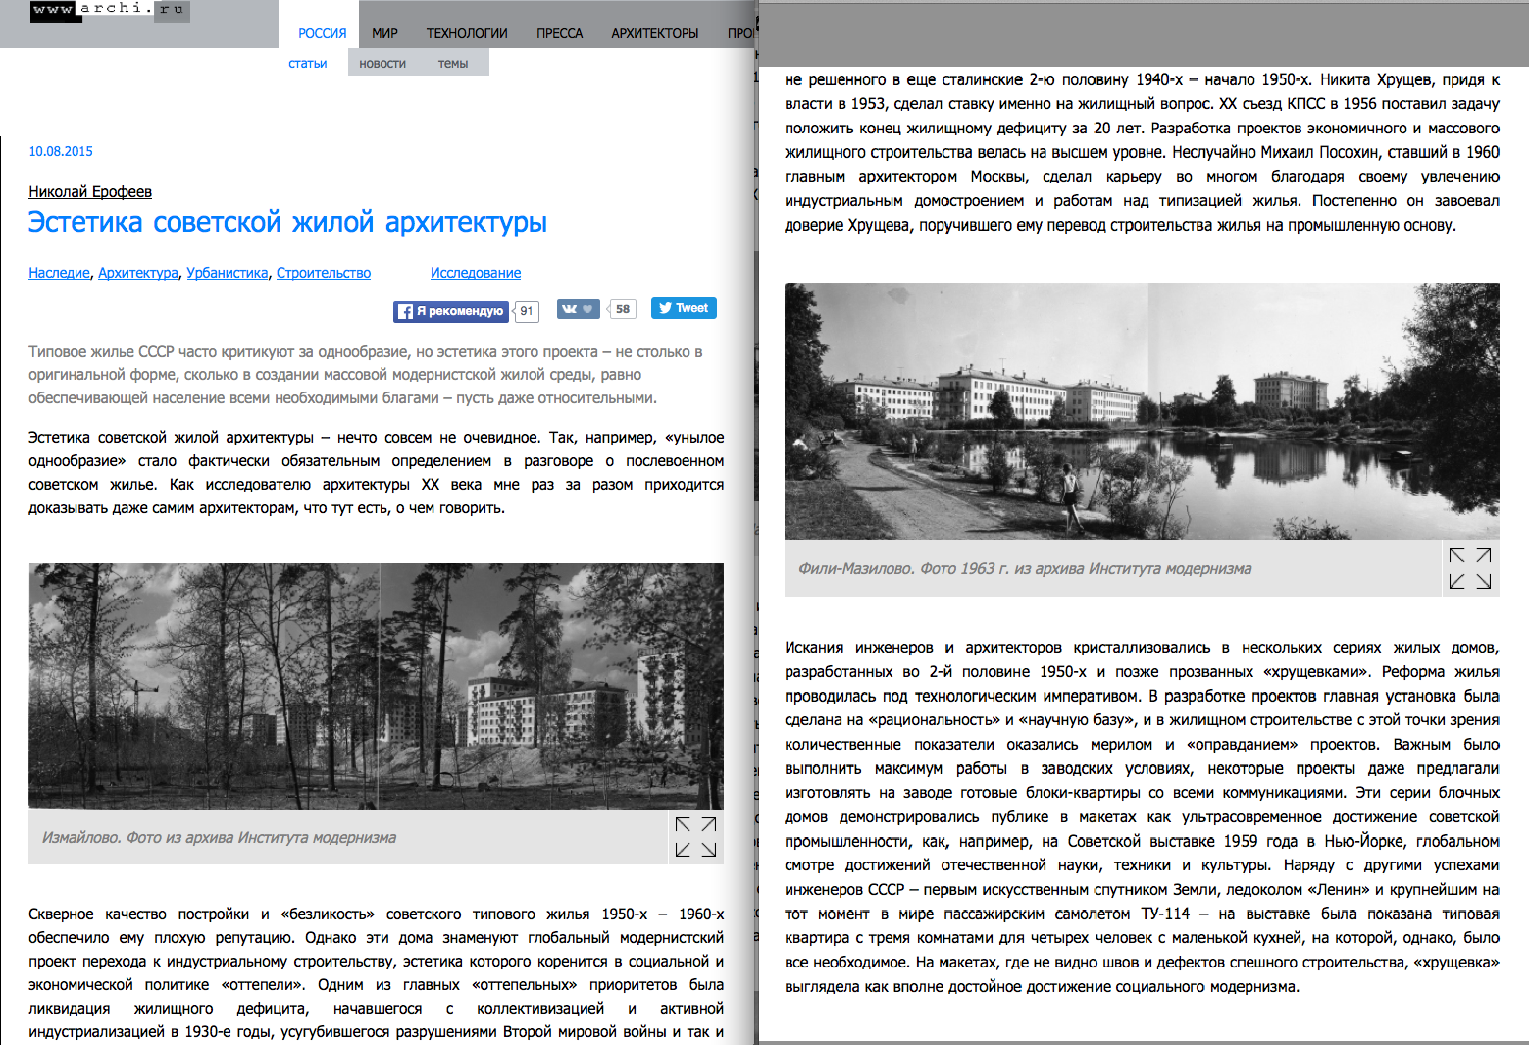The image size is (1529, 1045).
Task: Click the Facebook recommend button
Action: coord(451,311)
